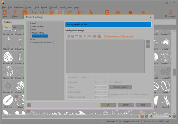
Task: Select Main settings in the tree
Action: (38, 27)
